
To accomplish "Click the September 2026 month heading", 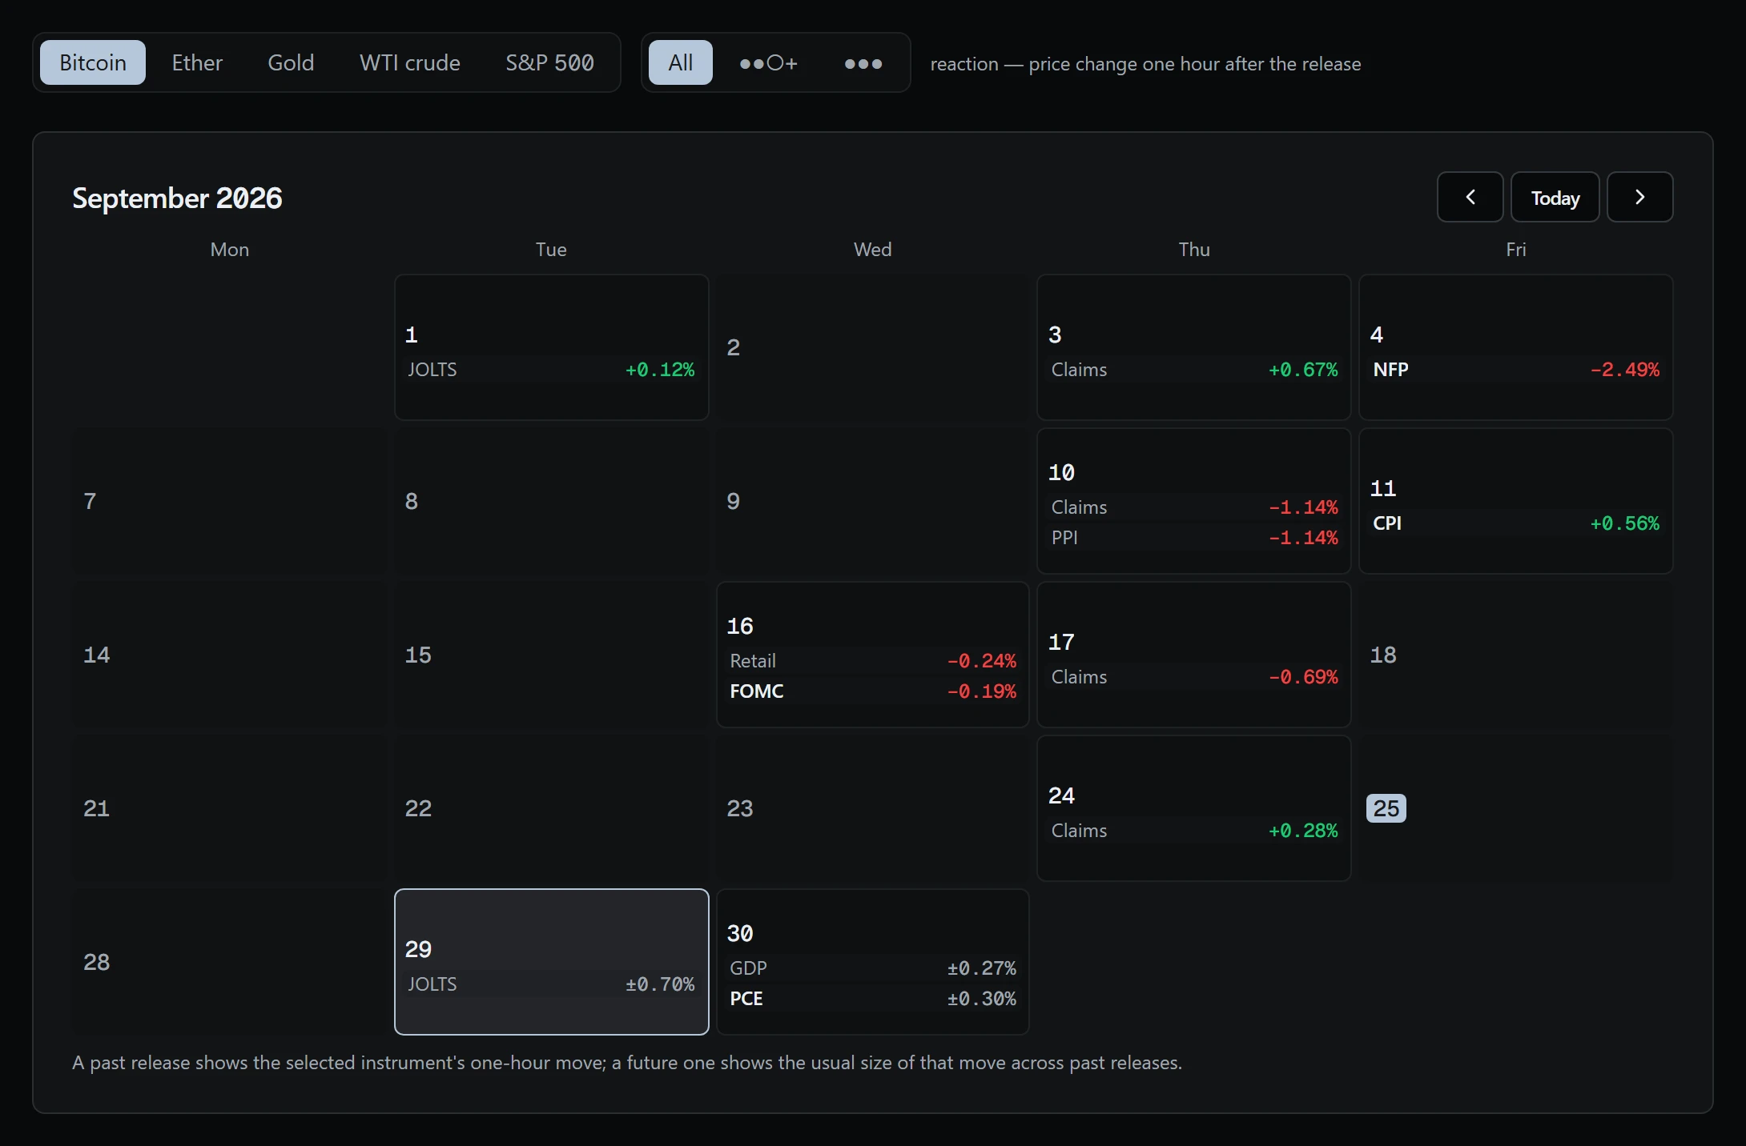I will pos(177,198).
